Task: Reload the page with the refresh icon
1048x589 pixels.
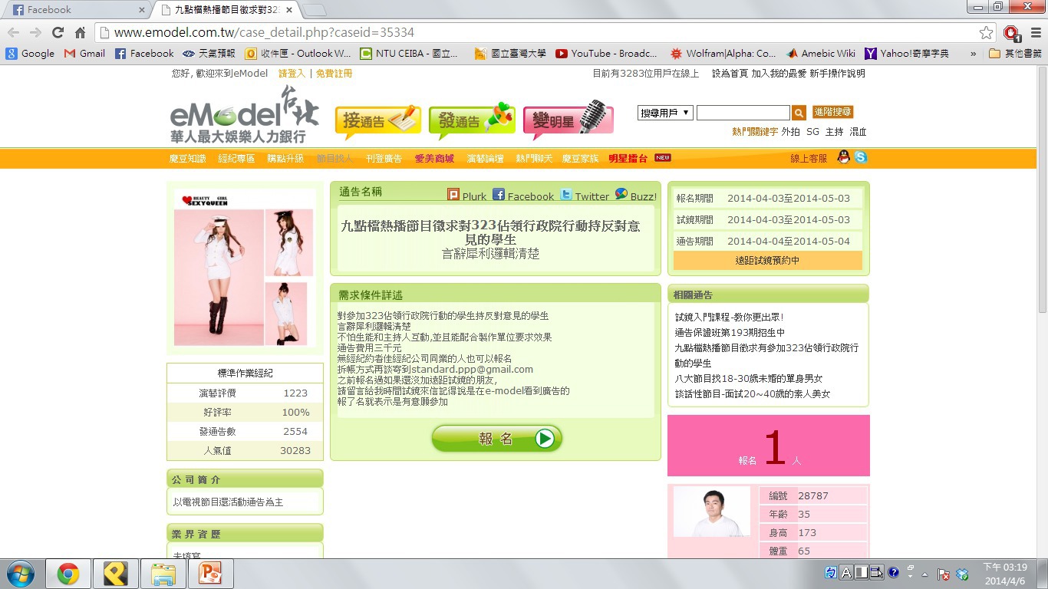Action: 58,32
